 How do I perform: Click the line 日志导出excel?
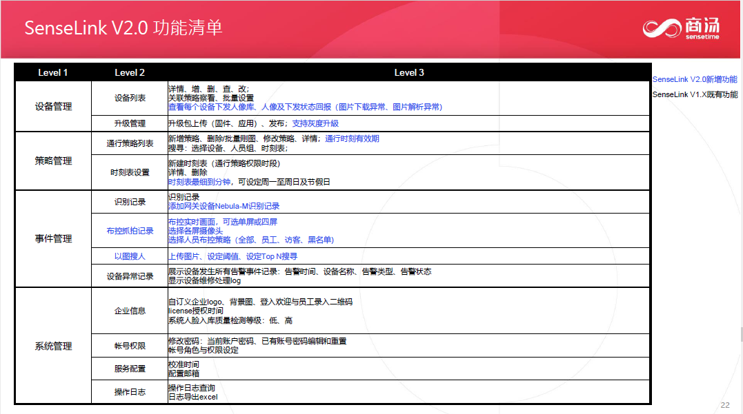click(x=193, y=397)
